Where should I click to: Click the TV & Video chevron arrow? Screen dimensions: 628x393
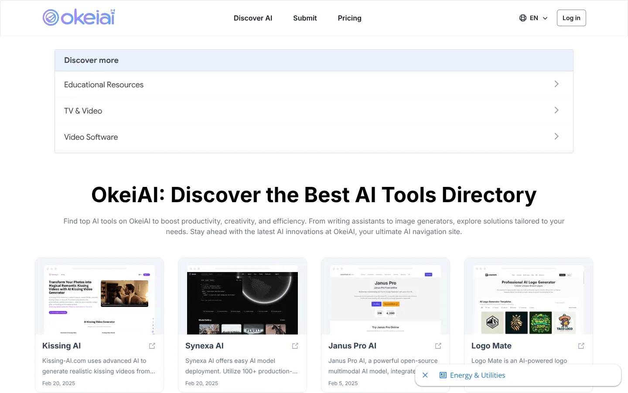click(x=556, y=110)
